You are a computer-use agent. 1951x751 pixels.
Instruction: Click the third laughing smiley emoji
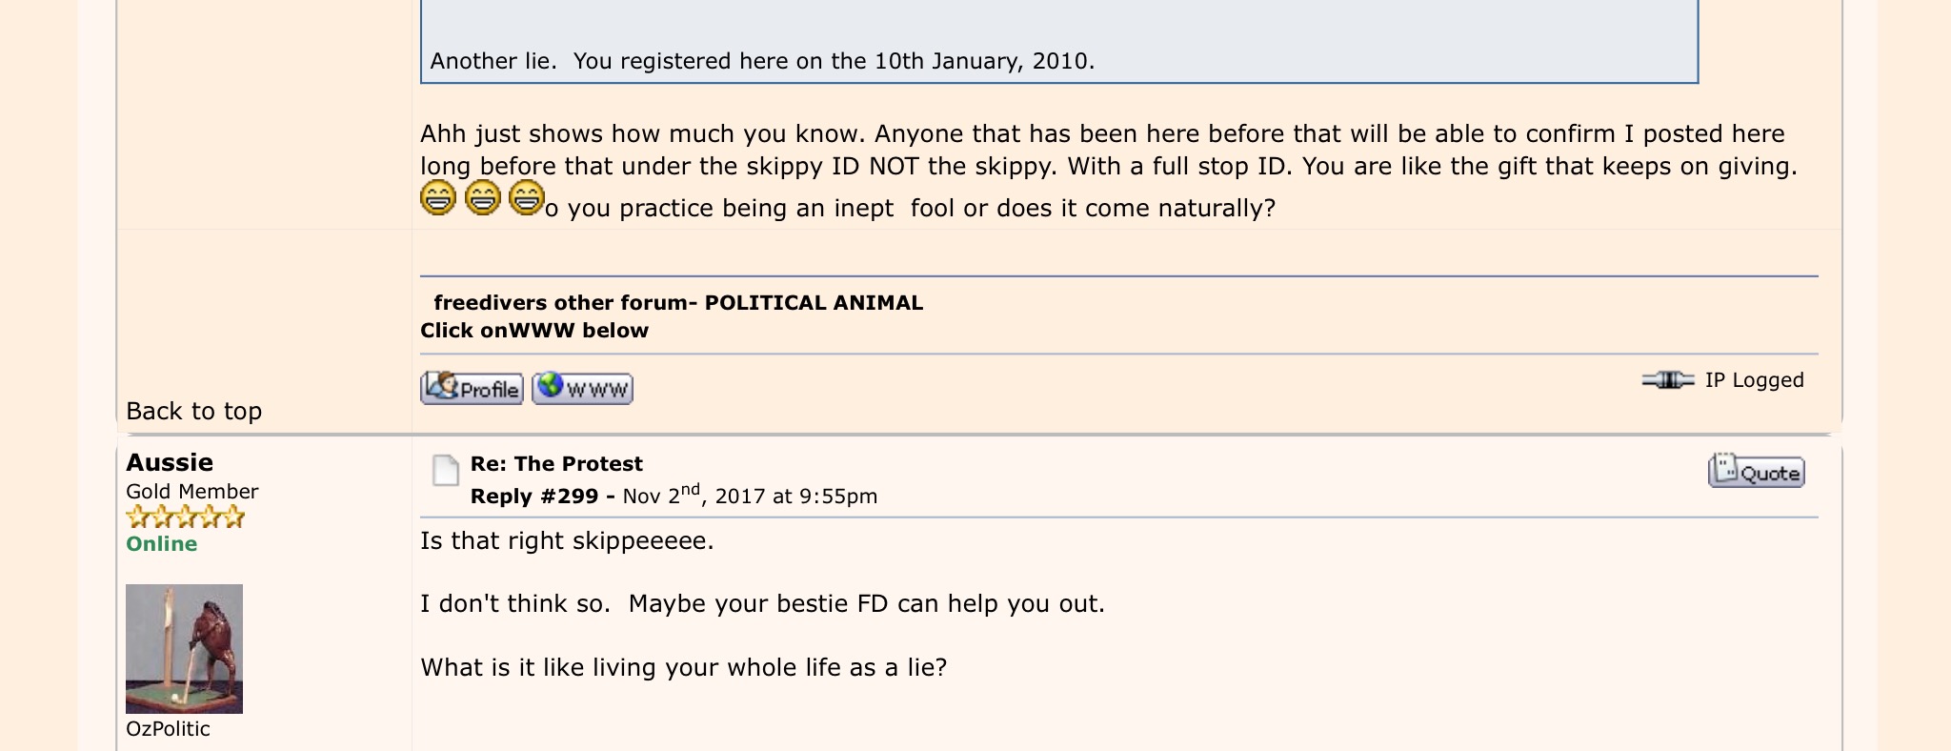526,197
